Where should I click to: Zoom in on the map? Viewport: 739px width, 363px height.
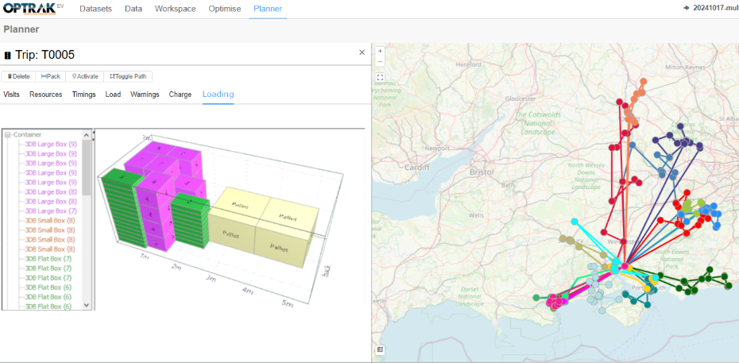(x=381, y=51)
